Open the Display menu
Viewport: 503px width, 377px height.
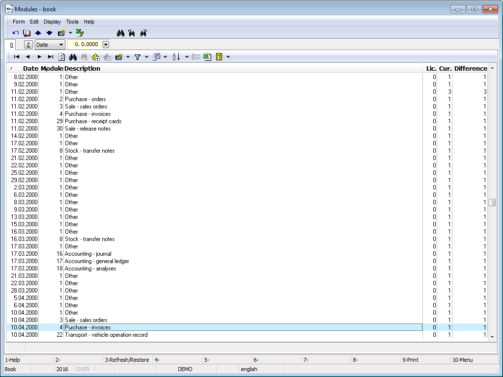(52, 22)
